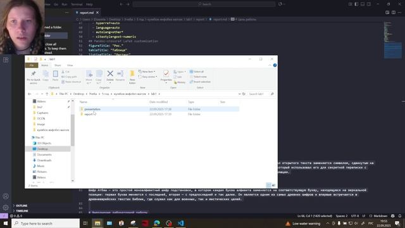This screenshot has height=228, width=405.
Task: Close the report.md tab in VS Code
Action: [97, 13]
